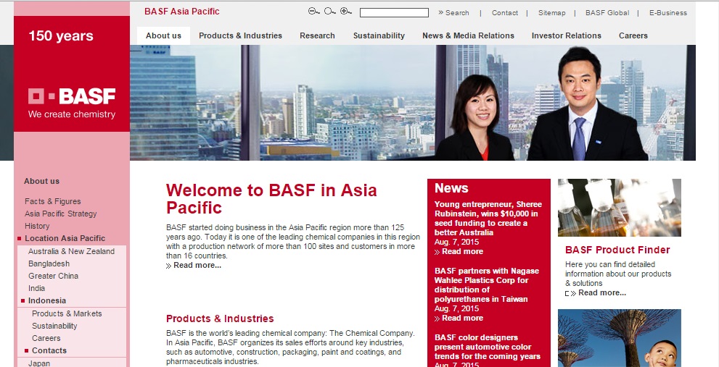Select Greater China in the location list
This screenshot has height=367, width=719.
[53, 276]
